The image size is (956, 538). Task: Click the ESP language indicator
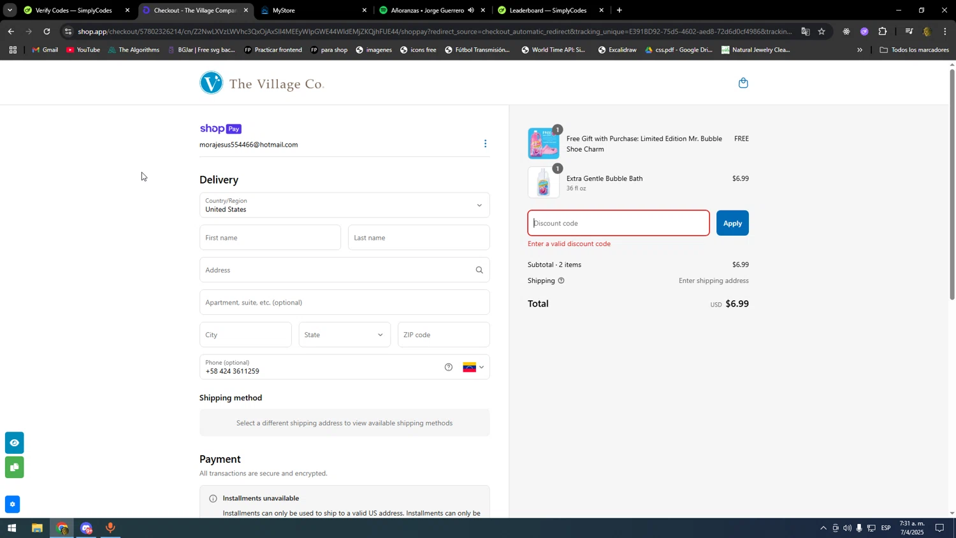(886, 528)
